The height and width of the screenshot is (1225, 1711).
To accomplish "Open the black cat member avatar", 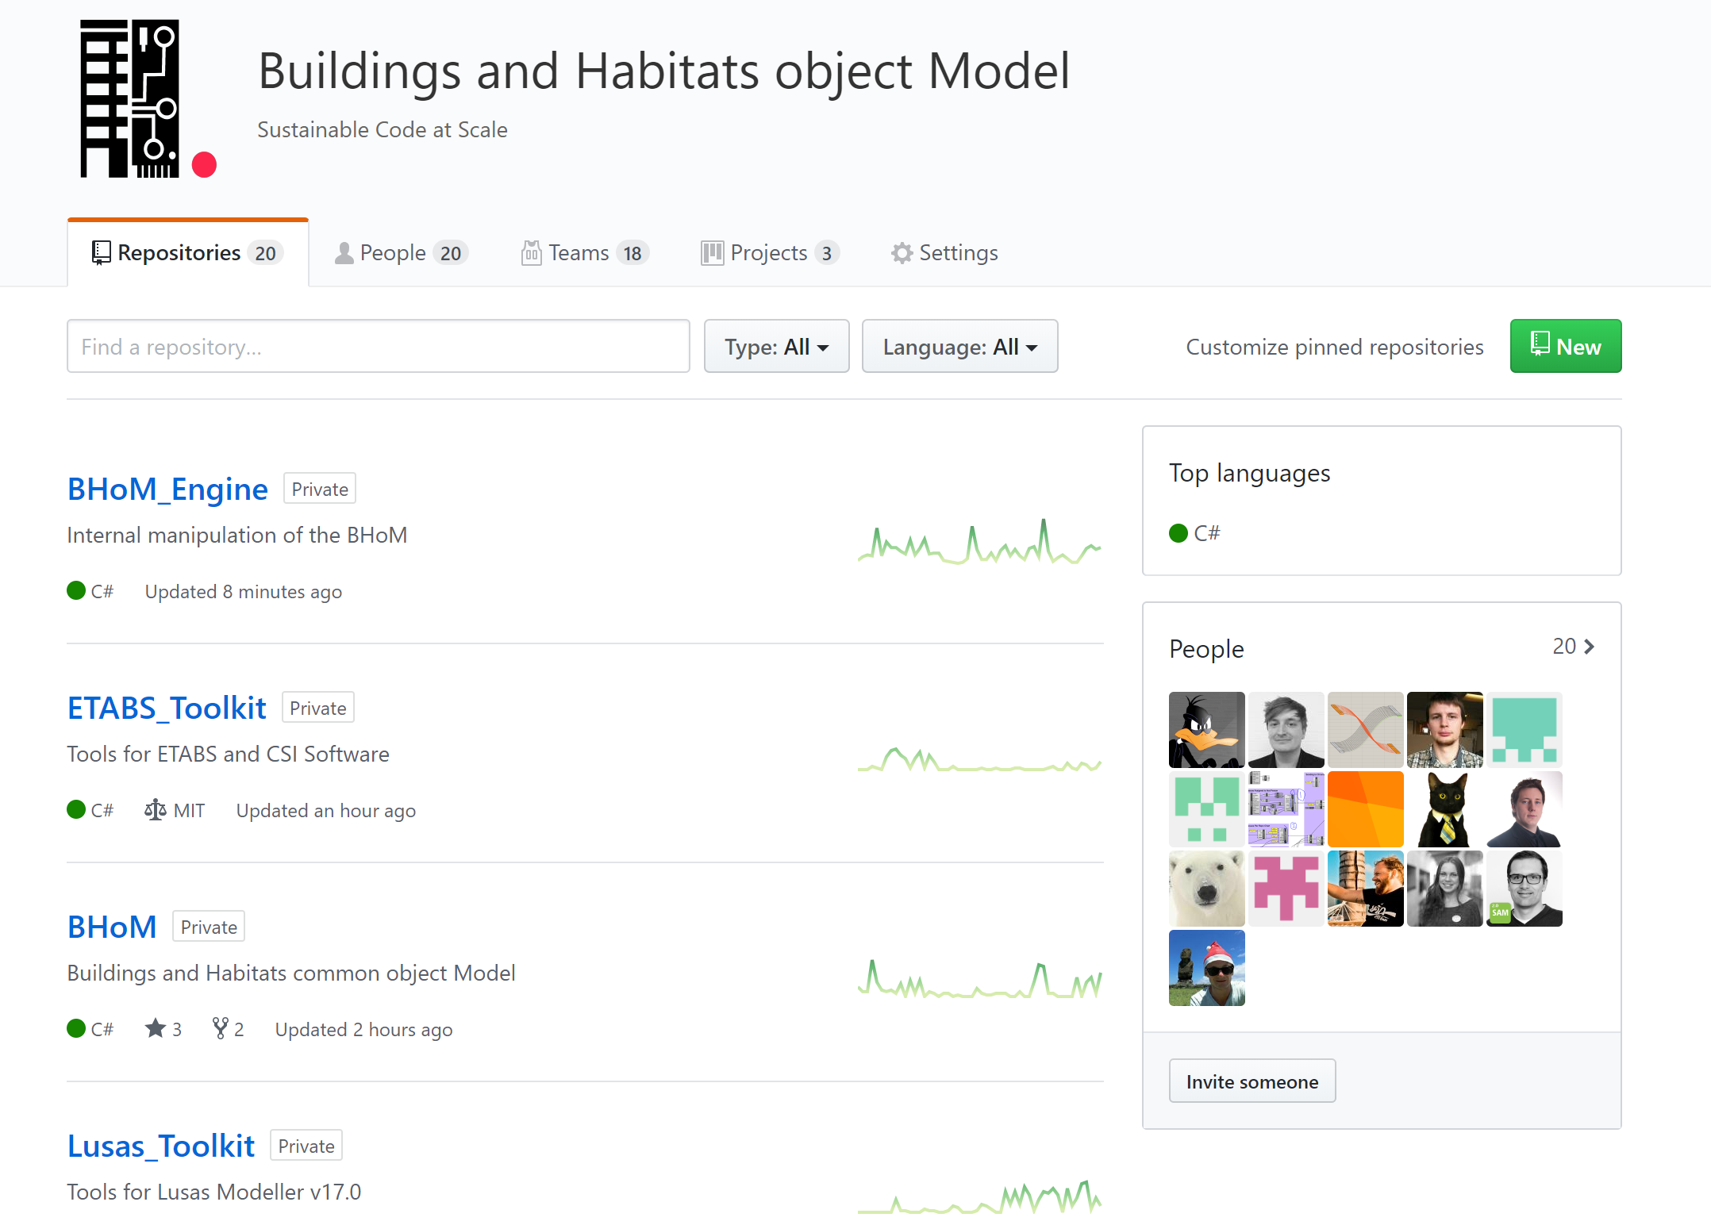I will [1444, 808].
